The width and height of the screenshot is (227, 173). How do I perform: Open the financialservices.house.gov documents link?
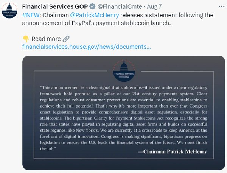(87, 47)
